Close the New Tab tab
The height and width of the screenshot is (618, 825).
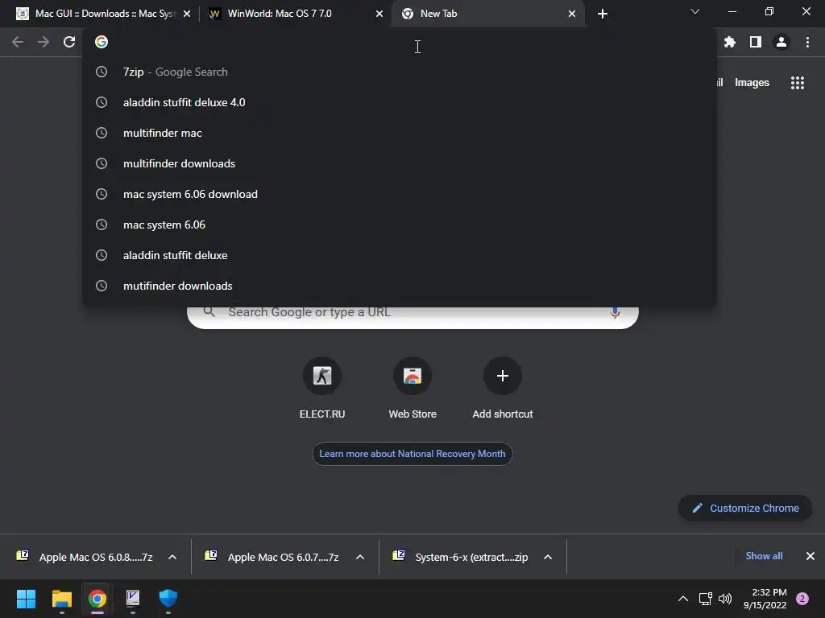[x=572, y=14]
